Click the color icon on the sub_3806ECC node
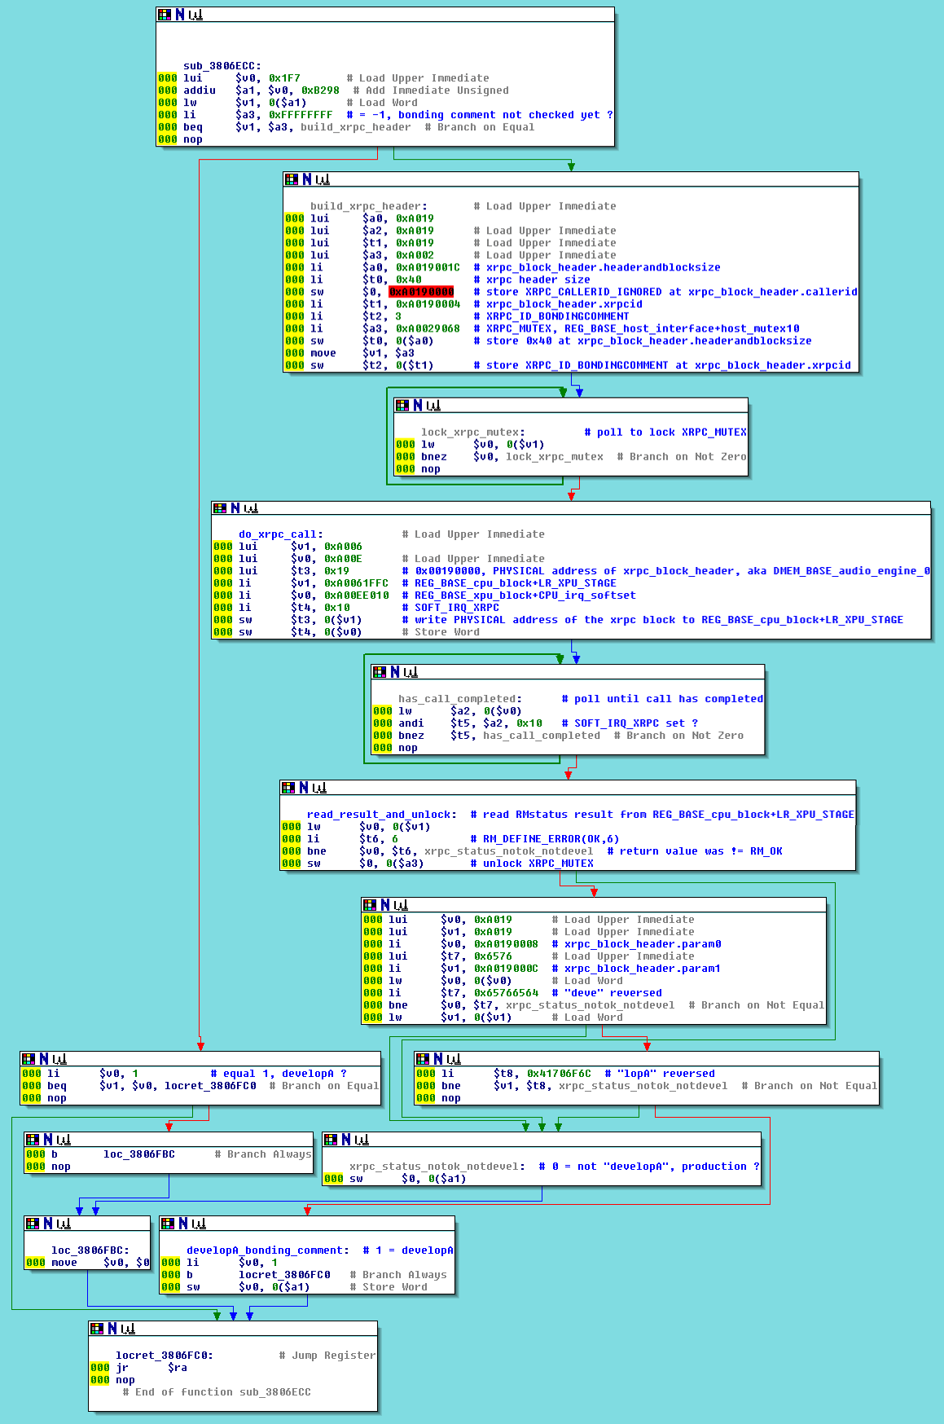The image size is (944, 1424). tap(165, 15)
